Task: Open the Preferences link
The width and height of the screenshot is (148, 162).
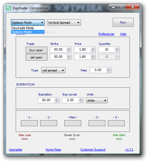Action: (106, 34)
